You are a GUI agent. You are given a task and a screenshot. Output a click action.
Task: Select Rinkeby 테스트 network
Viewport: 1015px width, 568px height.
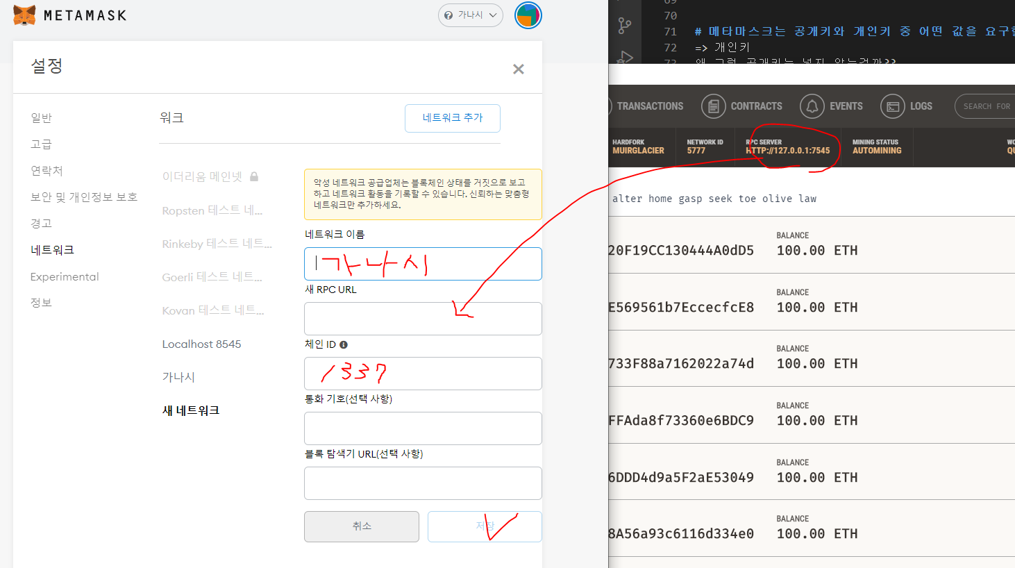tap(217, 243)
